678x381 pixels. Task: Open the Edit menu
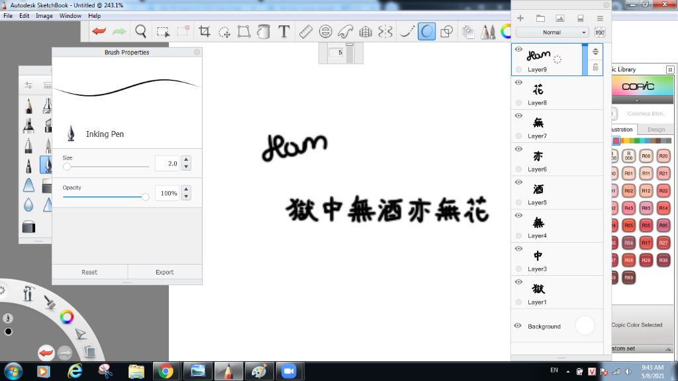click(24, 16)
